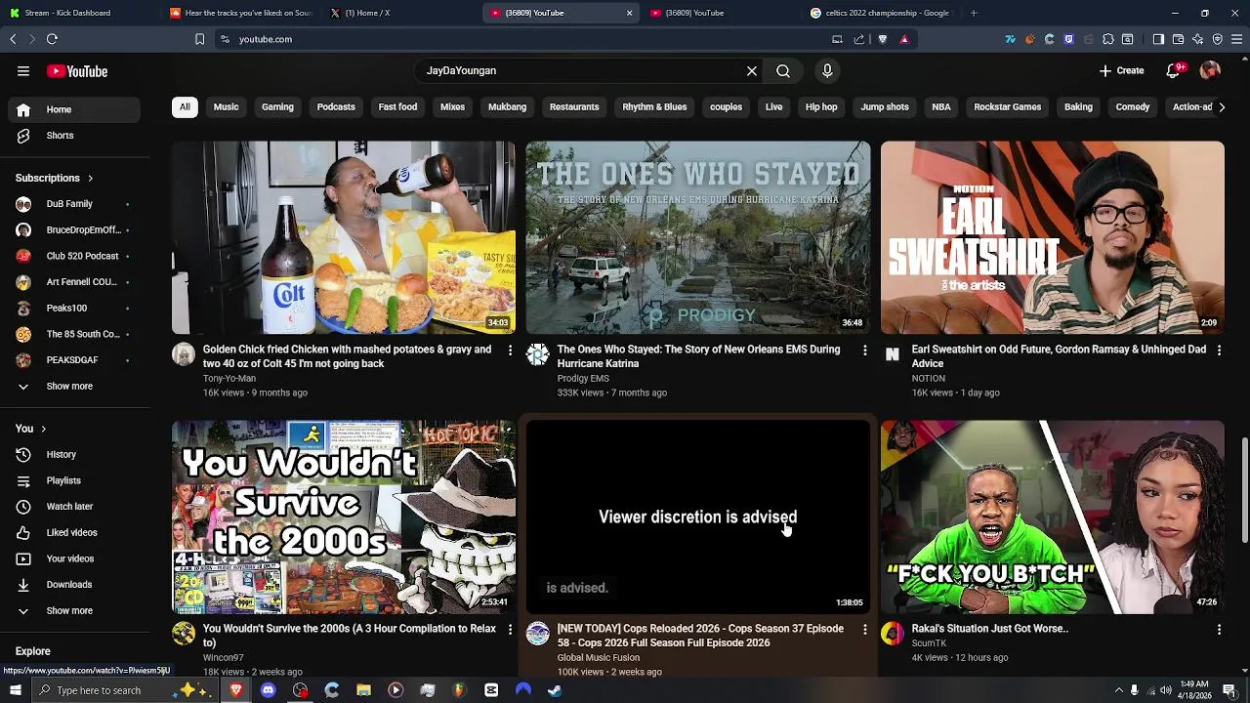Select the Comedy filter chip
Viewport: 1250px width, 703px height.
click(1133, 107)
